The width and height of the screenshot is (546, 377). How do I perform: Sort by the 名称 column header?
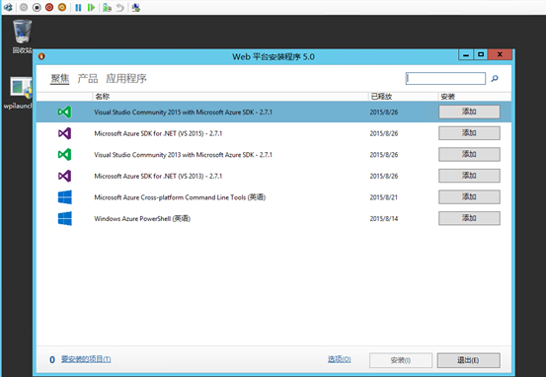(x=230, y=97)
